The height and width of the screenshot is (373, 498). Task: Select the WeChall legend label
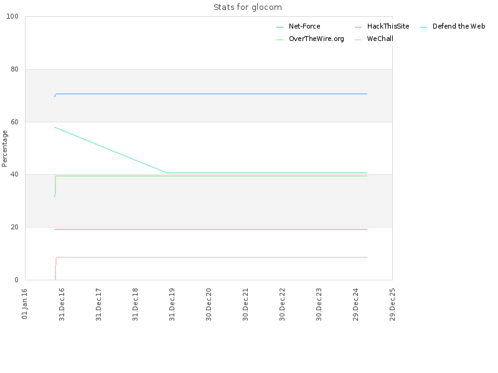point(380,39)
